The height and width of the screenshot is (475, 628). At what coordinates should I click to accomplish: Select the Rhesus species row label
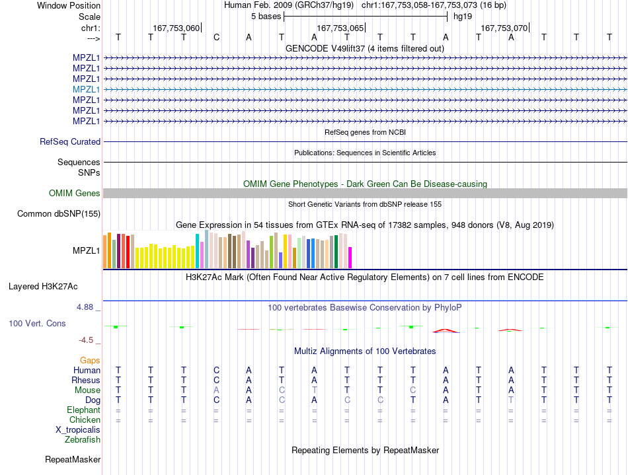(86, 380)
